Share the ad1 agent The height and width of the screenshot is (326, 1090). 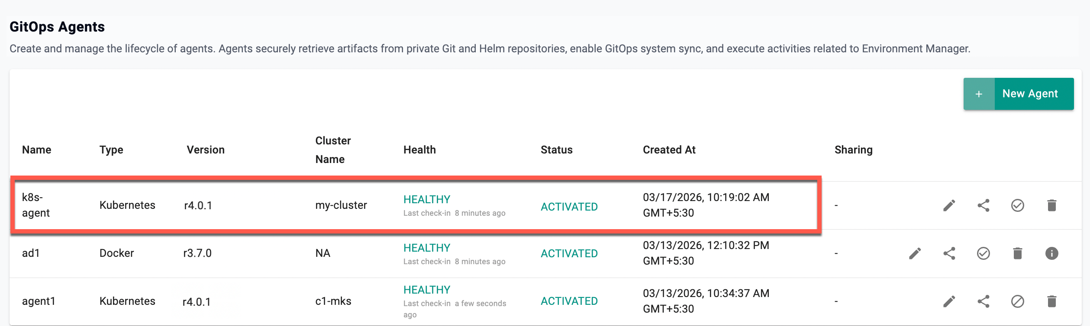tap(949, 253)
